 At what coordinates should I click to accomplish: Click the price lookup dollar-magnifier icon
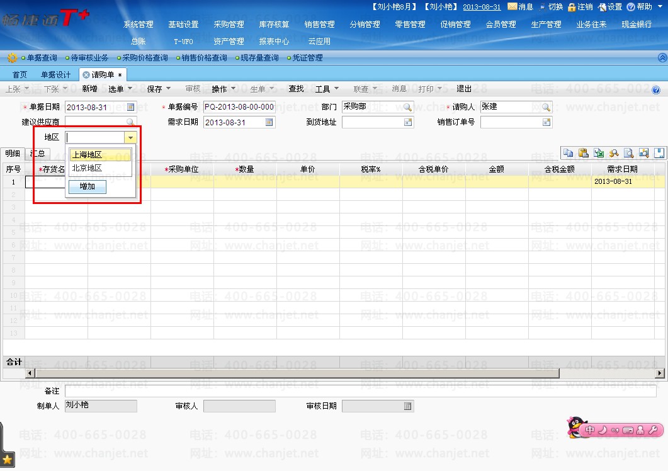pyautogui.click(x=614, y=153)
